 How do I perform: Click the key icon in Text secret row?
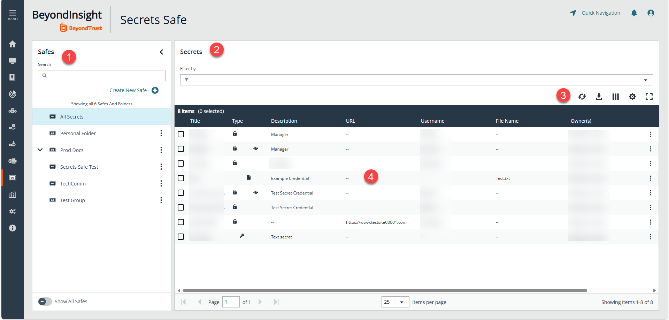click(x=242, y=236)
